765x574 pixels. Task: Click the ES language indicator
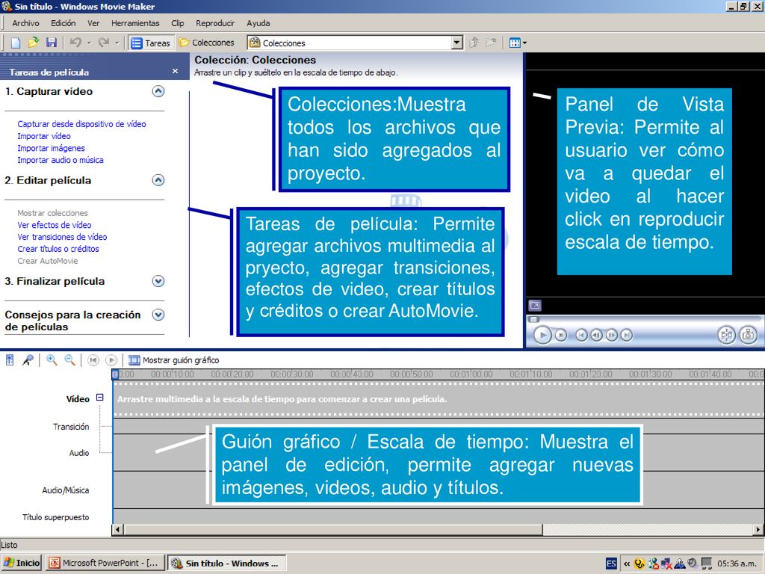coord(611,564)
